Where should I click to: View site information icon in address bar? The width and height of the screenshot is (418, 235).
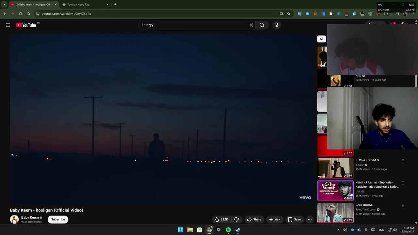[x=38, y=14]
